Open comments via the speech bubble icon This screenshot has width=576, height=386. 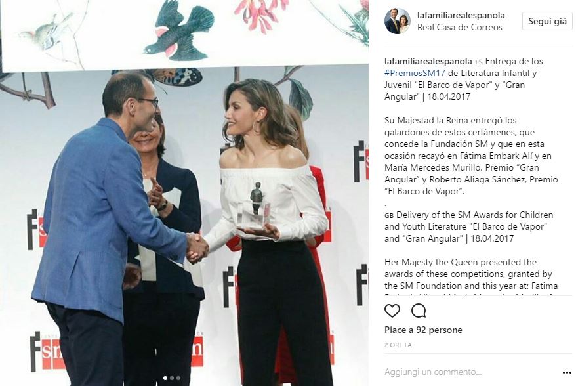(419, 311)
